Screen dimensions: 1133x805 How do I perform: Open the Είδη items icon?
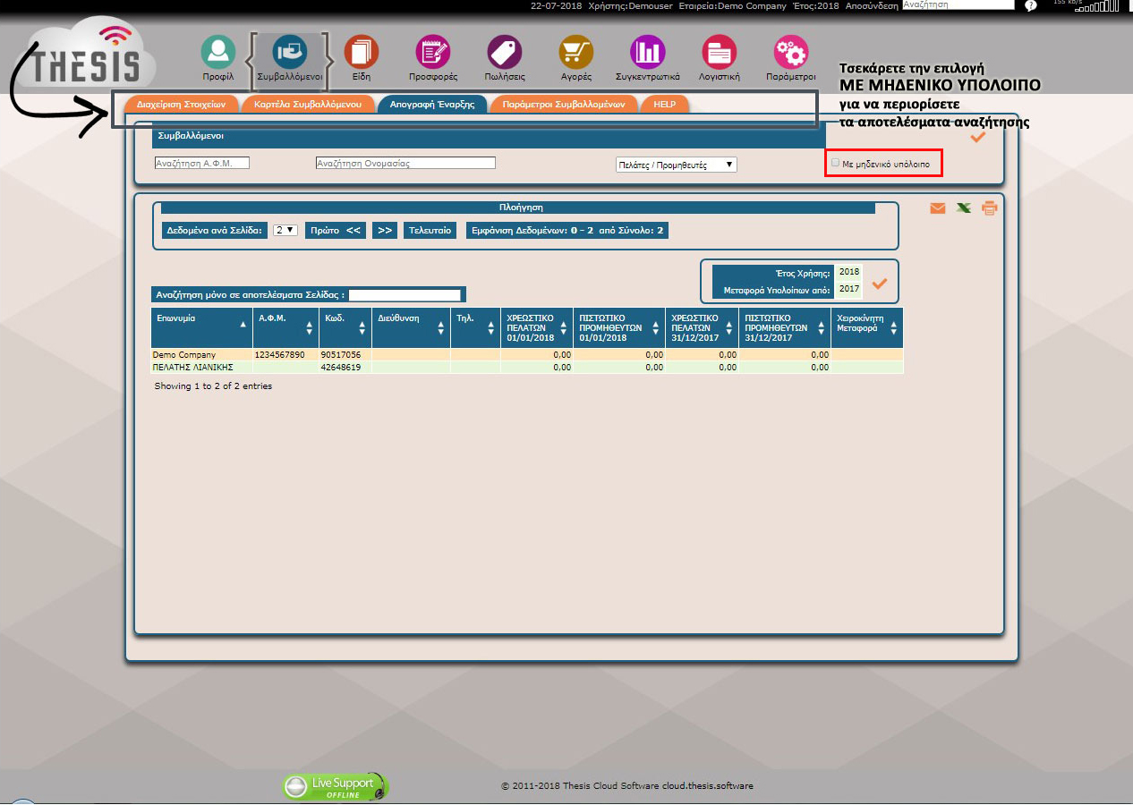[x=361, y=52]
